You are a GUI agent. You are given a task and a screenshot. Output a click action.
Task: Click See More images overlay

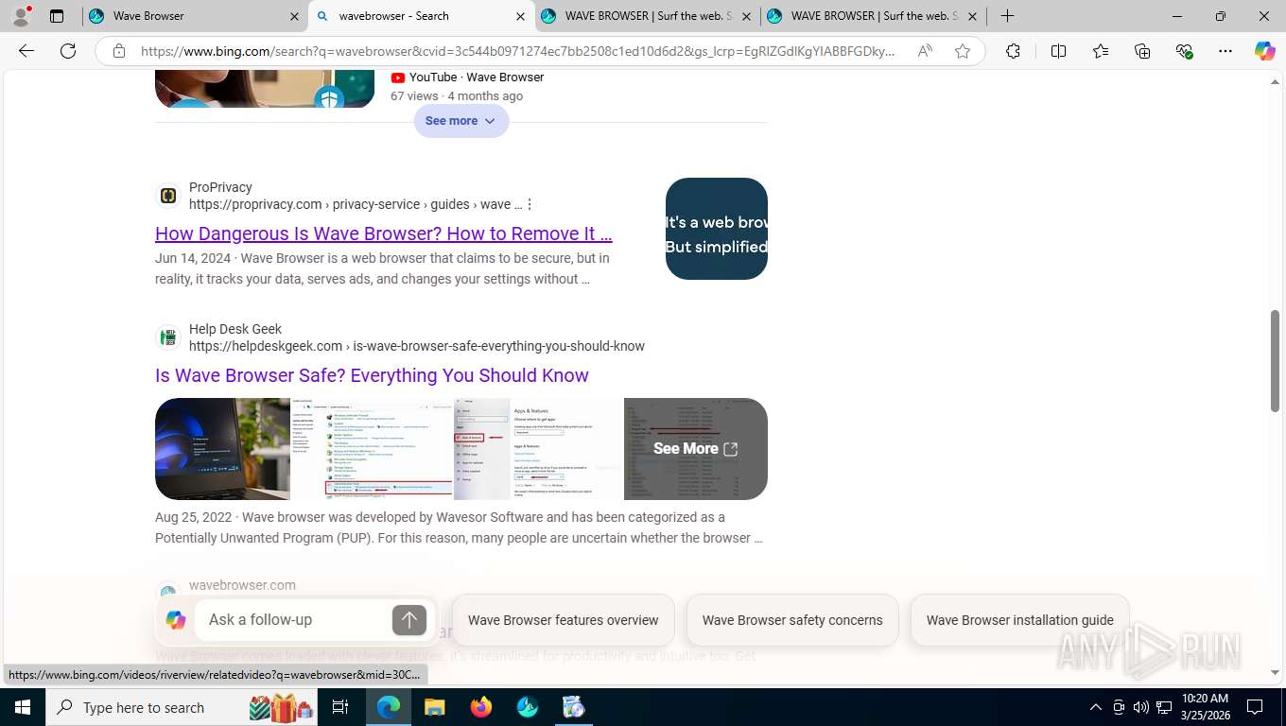[x=696, y=449]
